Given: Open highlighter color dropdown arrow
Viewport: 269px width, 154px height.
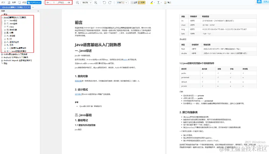Looking at the screenshot, I should pyautogui.click(x=155, y=3).
